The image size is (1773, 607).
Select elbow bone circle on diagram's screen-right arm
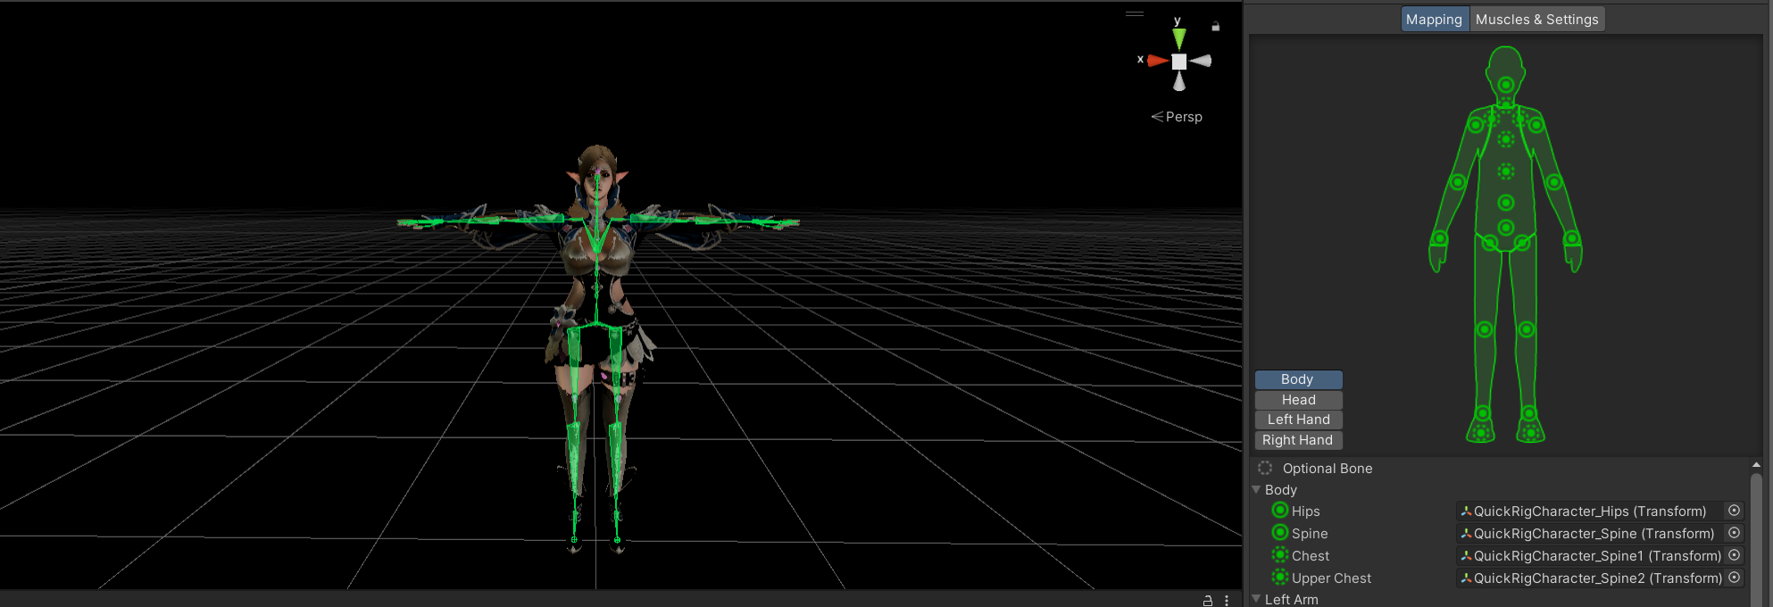[x=1554, y=182]
